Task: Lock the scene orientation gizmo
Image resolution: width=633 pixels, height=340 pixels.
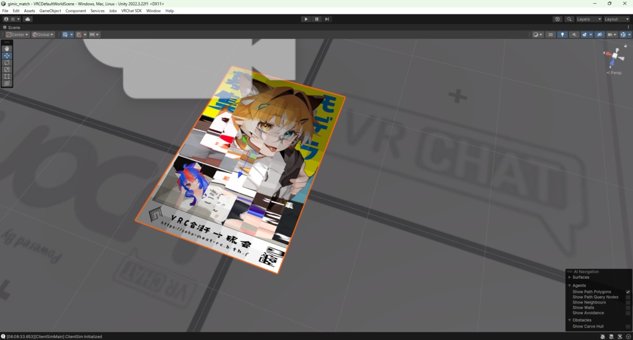Action: (626, 46)
